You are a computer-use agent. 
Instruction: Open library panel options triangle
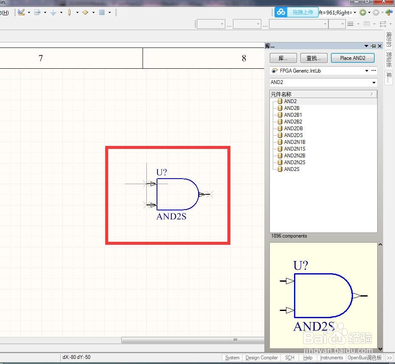click(x=366, y=46)
